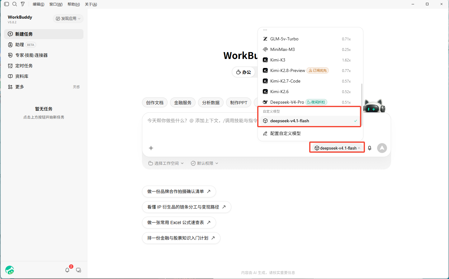Click 新建任务 in sidebar
Image resolution: width=449 pixels, height=279 pixels.
click(x=44, y=34)
